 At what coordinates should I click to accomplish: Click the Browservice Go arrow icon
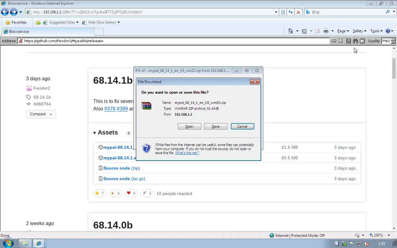[x=334, y=41]
